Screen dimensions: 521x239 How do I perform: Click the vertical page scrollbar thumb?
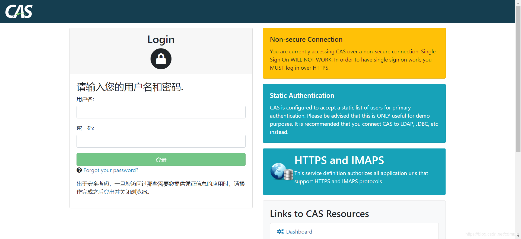518,79
